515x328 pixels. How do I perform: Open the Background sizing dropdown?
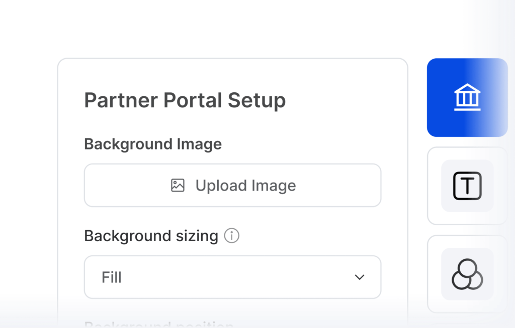tap(232, 277)
